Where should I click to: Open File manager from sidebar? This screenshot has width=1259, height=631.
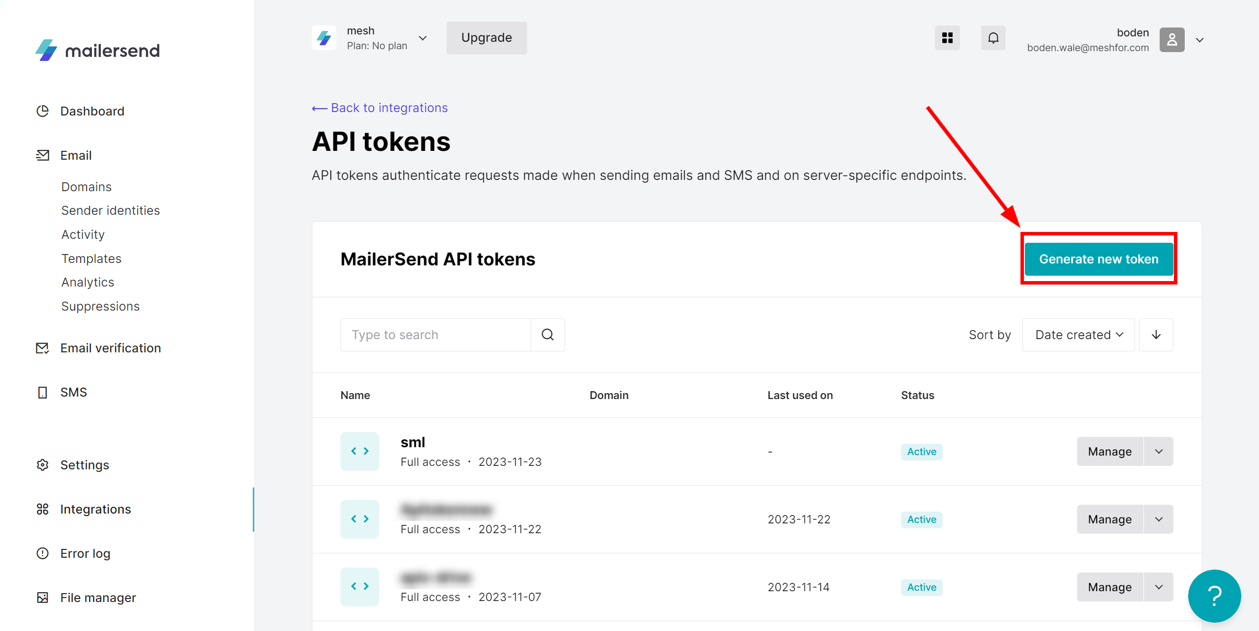point(98,598)
